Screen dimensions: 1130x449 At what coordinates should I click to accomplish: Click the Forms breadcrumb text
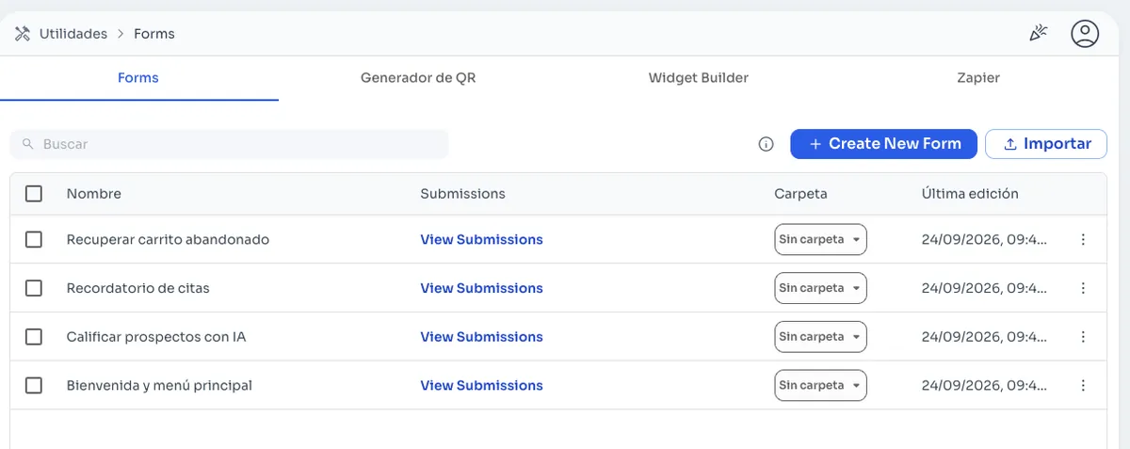point(154,34)
